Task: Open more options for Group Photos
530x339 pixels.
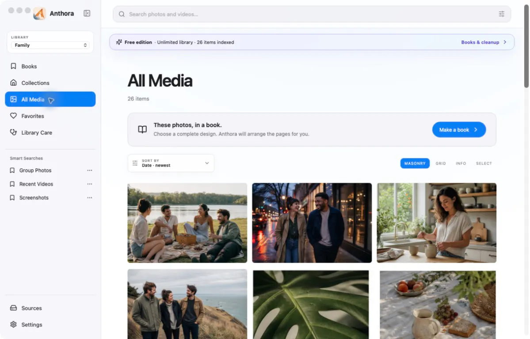Action: point(90,170)
